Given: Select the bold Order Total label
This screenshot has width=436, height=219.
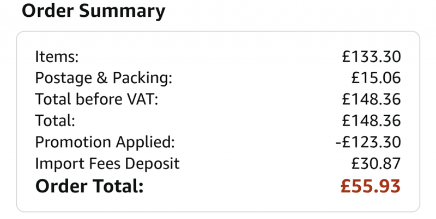Looking at the screenshot, I should 89,186.
